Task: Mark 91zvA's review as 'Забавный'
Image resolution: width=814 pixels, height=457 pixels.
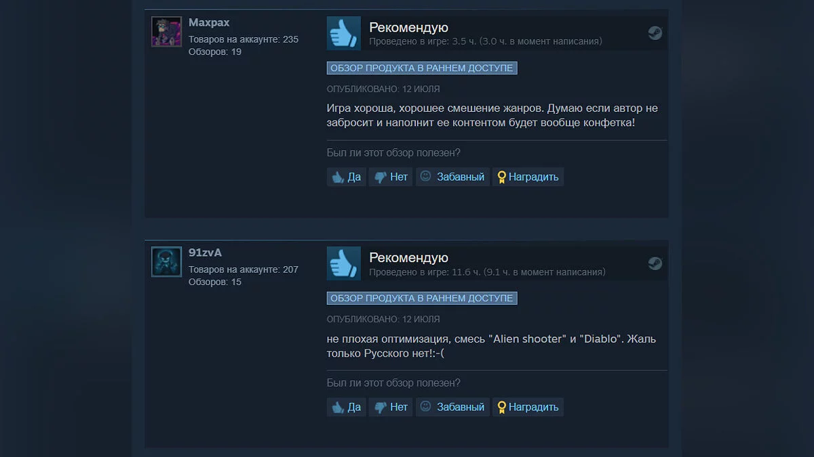Action: point(452,407)
